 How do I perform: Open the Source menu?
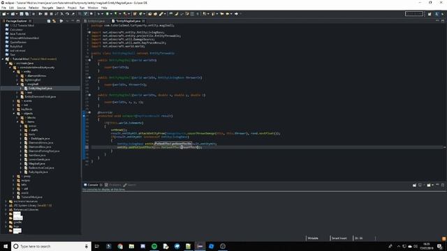pyautogui.click(x=21, y=8)
